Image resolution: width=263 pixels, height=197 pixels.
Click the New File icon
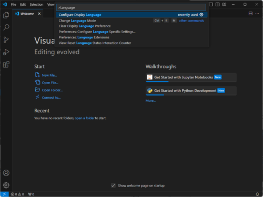(37, 75)
